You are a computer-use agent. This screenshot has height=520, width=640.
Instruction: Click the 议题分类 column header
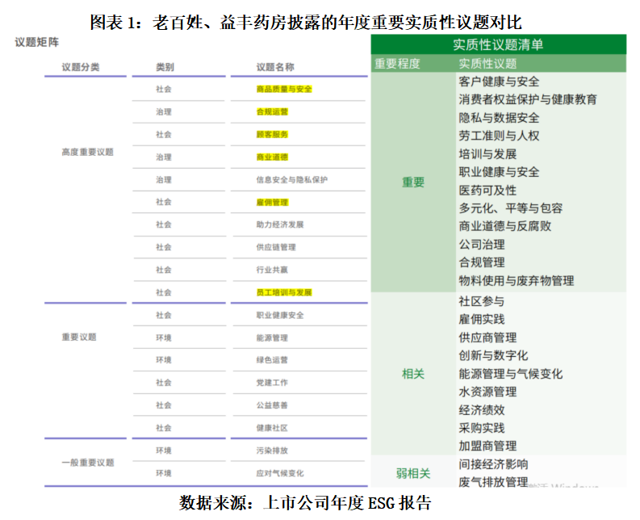tap(81, 67)
